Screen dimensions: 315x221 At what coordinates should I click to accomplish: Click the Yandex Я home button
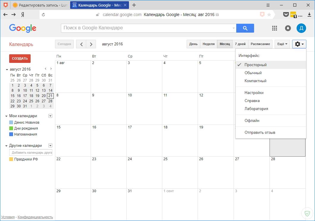coord(23,15)
